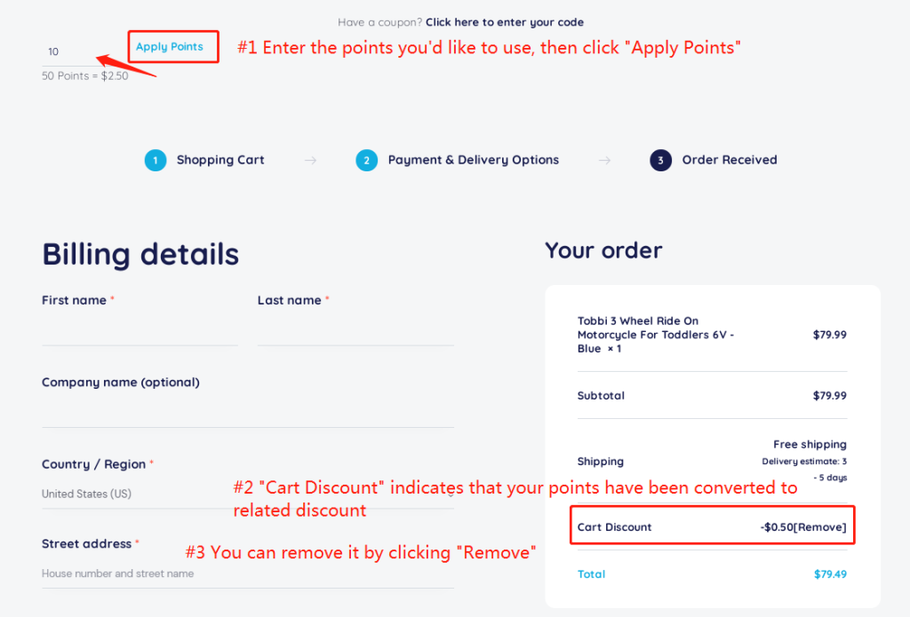Focus the points amount input field

[69, 51]
